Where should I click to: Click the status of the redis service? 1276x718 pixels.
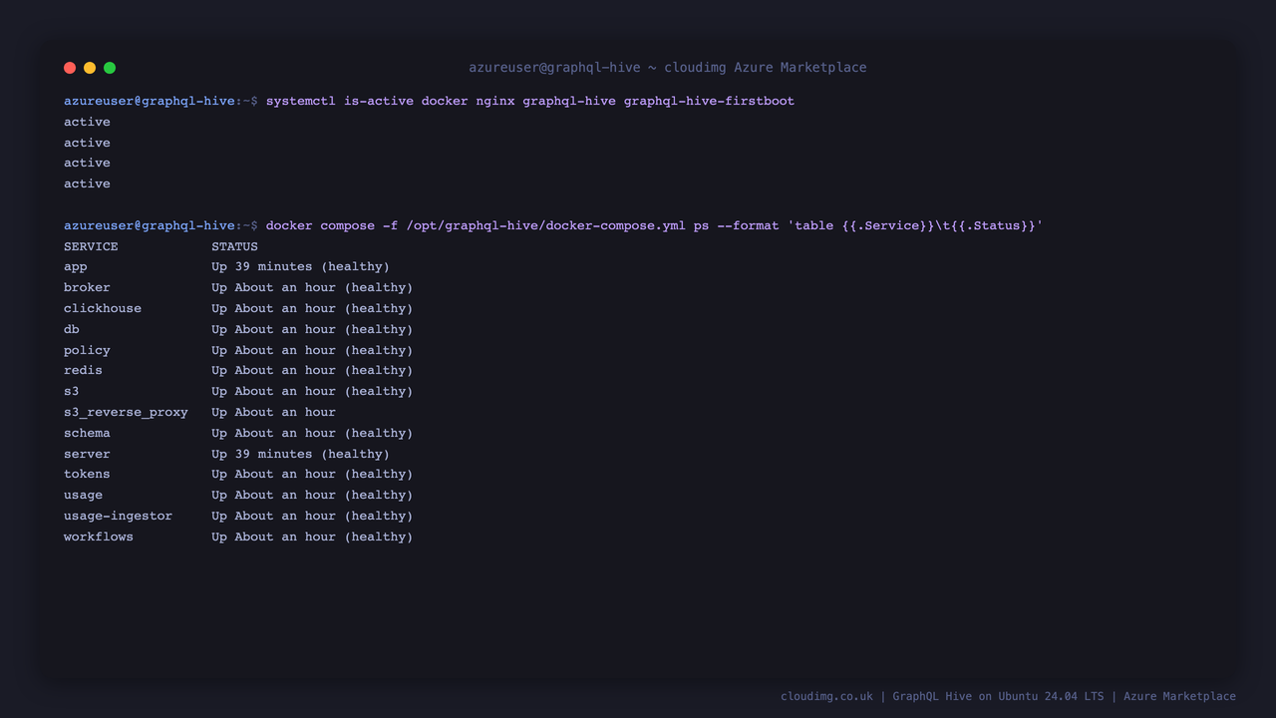pyautogui.click(x=312, y=370)
